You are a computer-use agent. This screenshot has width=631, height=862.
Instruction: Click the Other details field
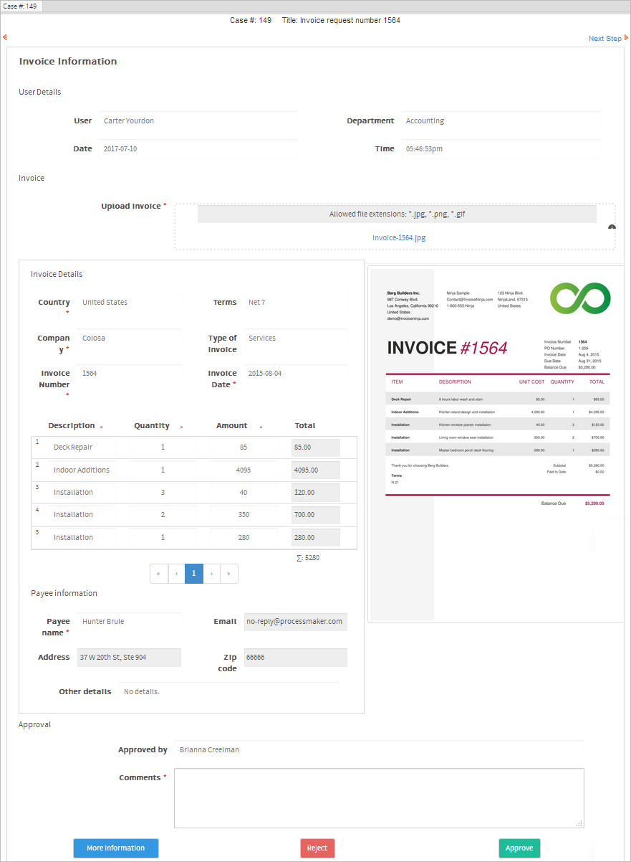228,692
